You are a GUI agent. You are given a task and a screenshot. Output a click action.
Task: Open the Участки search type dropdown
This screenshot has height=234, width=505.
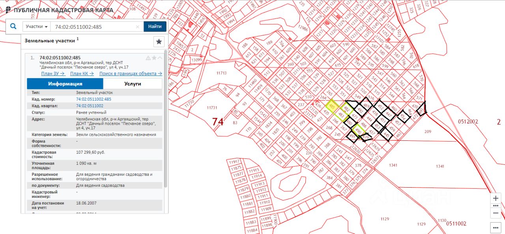37,27
